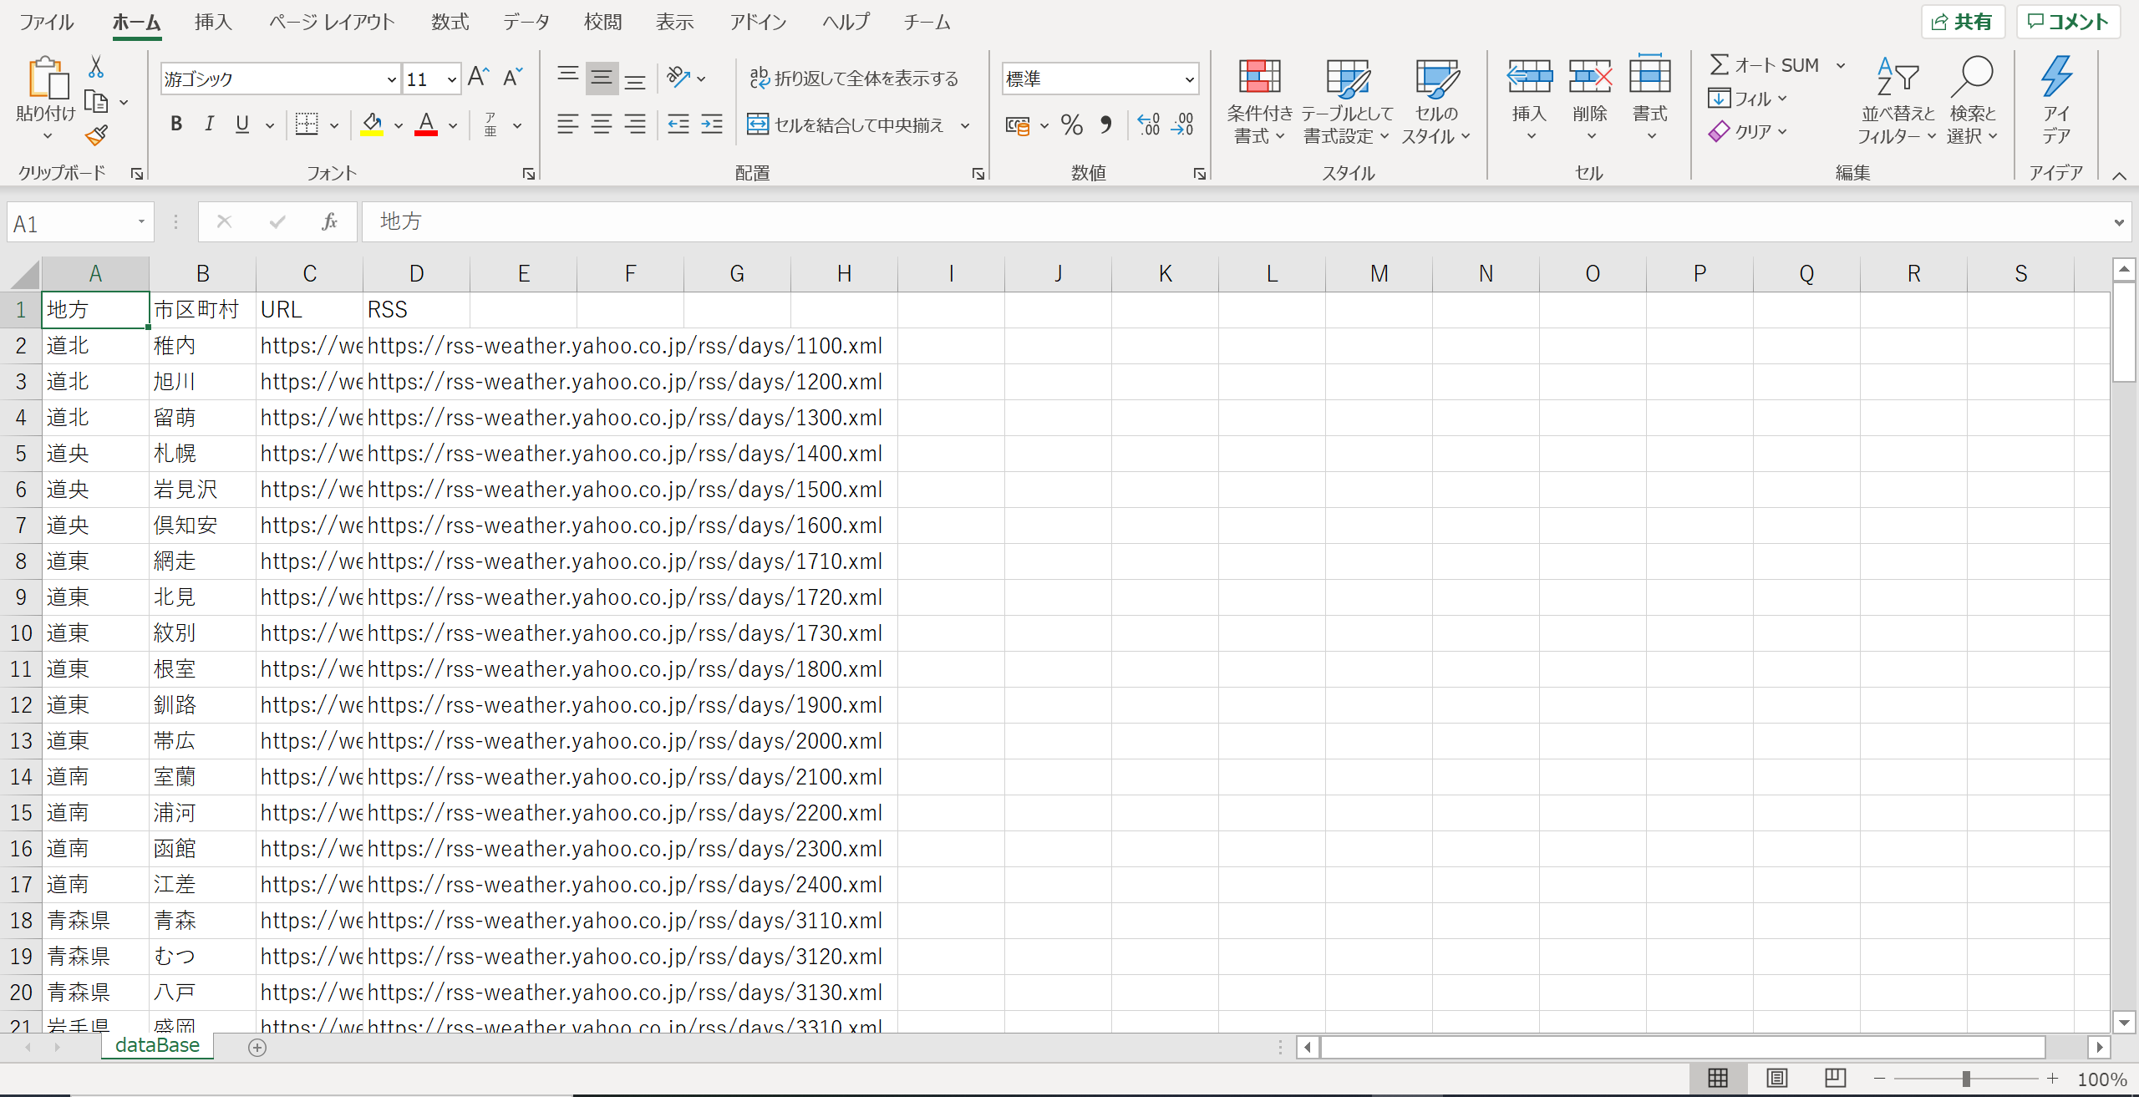Apply format as table (テーブルとして書式設定)
This screenshot has width=2139, height=1097.
tap(1347, 100)
